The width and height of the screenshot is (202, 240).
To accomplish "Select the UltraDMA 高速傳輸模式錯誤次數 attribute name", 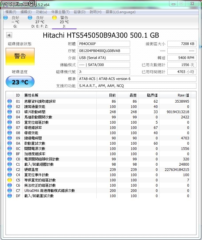I will click(50, 190).
